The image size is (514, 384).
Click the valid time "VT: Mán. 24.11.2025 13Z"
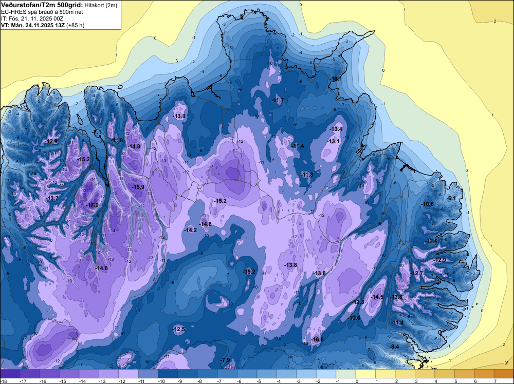(x=33, y=25)
